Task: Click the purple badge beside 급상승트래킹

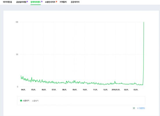Action: pyautogui.click(x=27, y=1)
